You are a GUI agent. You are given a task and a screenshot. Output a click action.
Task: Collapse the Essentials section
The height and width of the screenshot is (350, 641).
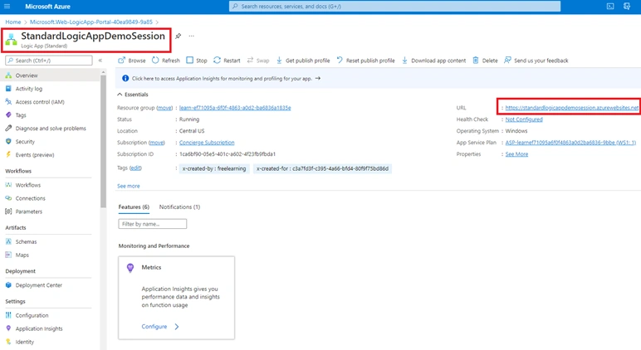(x=120, y=95)
